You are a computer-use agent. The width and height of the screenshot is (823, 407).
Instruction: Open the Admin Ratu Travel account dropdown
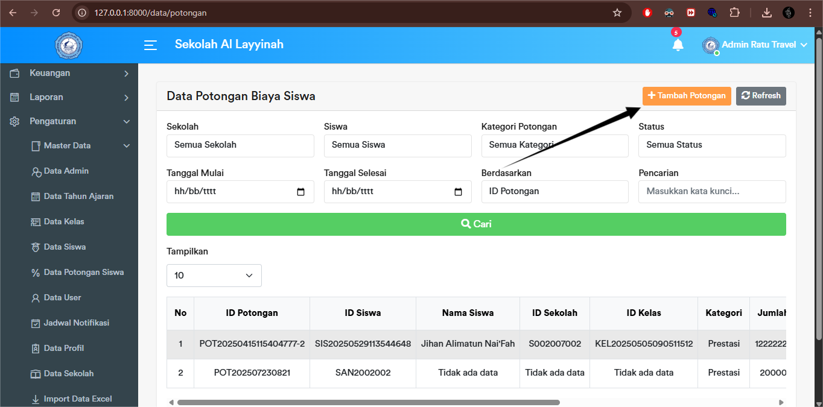coord(754,45)
